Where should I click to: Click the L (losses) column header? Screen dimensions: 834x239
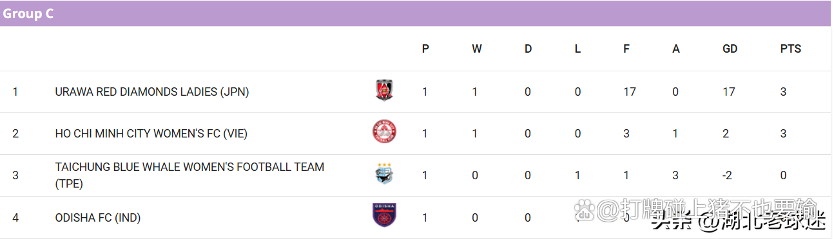click(x=577, y=49)
